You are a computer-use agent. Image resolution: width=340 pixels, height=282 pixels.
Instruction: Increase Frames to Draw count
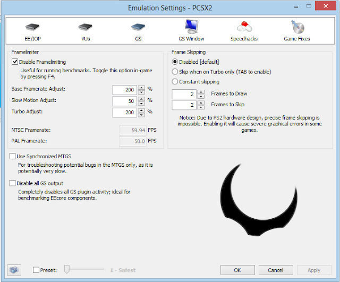coord(201,92)
